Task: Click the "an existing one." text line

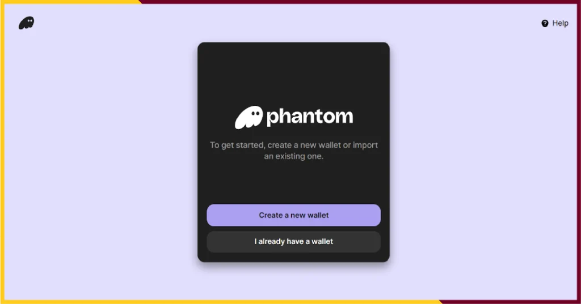Action: 294,156
